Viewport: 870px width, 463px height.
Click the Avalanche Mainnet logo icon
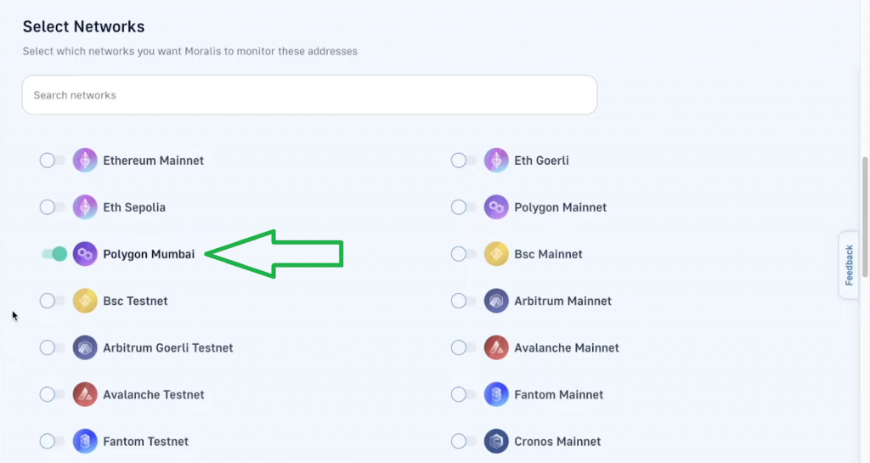pos(496,347)
